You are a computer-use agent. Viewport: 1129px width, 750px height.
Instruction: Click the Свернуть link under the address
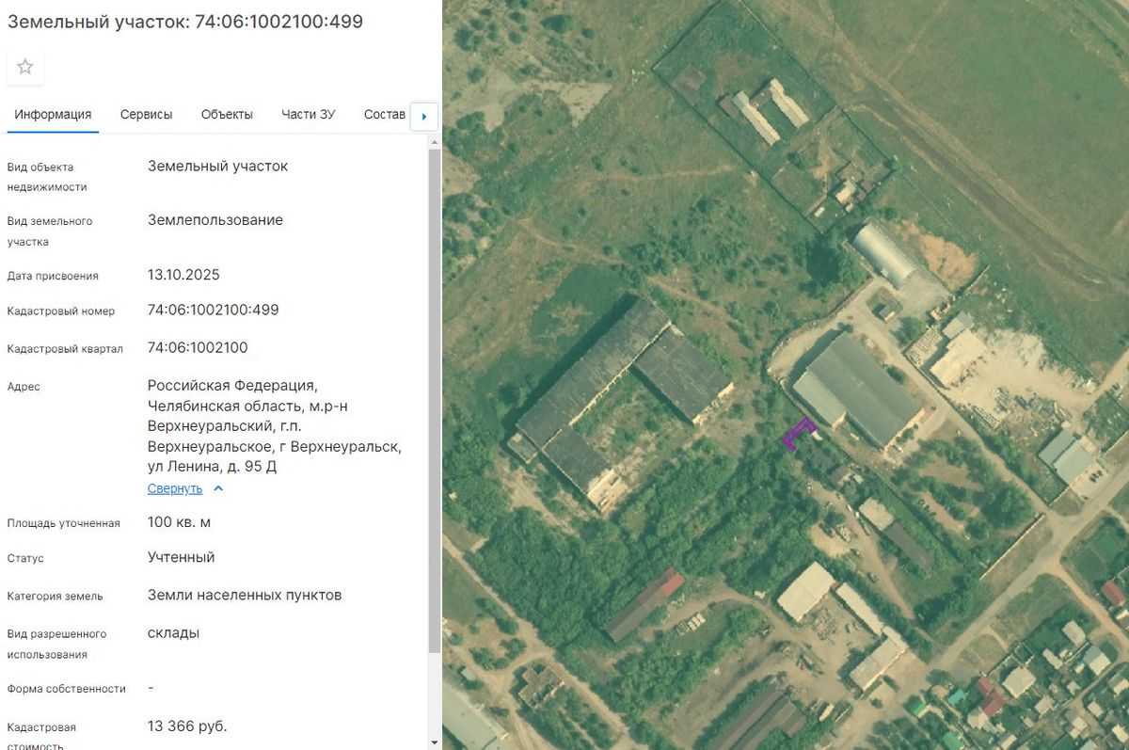[175, 488]
